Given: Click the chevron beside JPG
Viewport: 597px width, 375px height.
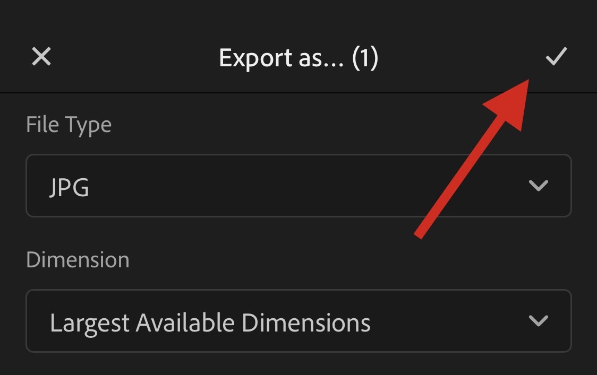Looking at the screenshot, I should (x=539, y=186).
